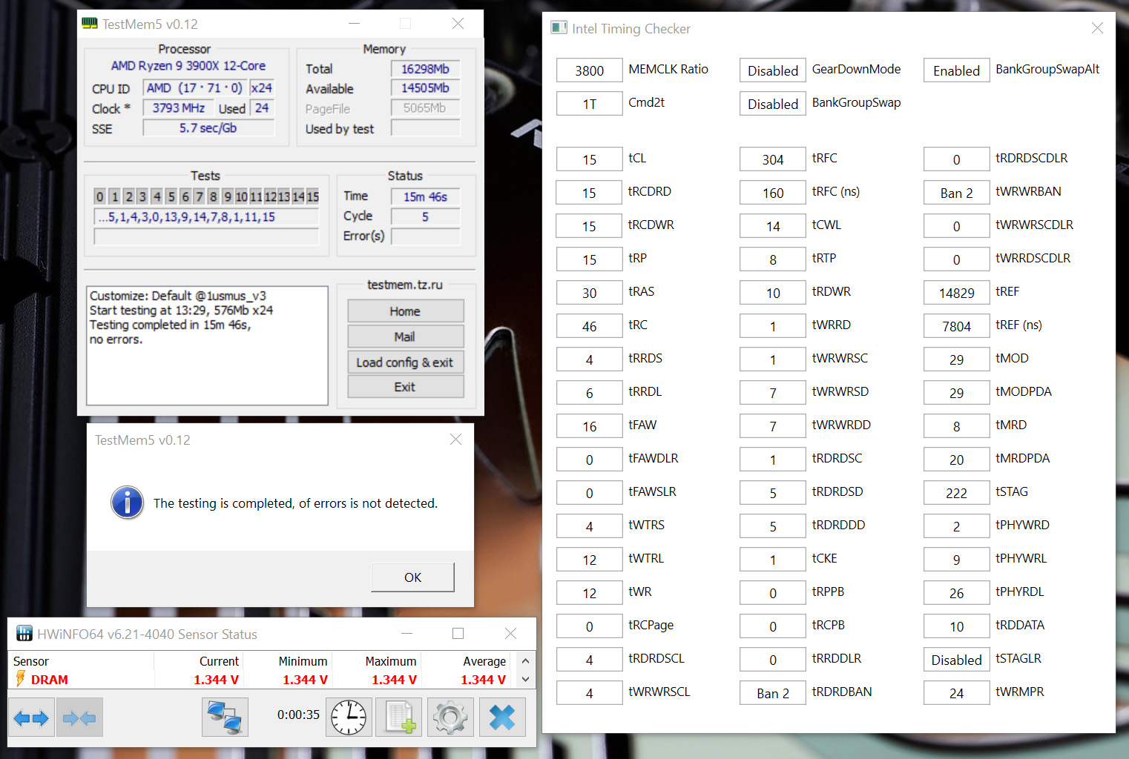The height and width of the screenshot is (759, 1129).
Task: Minimize the HWiNFO64 Sensor Status window
Action: tap(406, 634)
